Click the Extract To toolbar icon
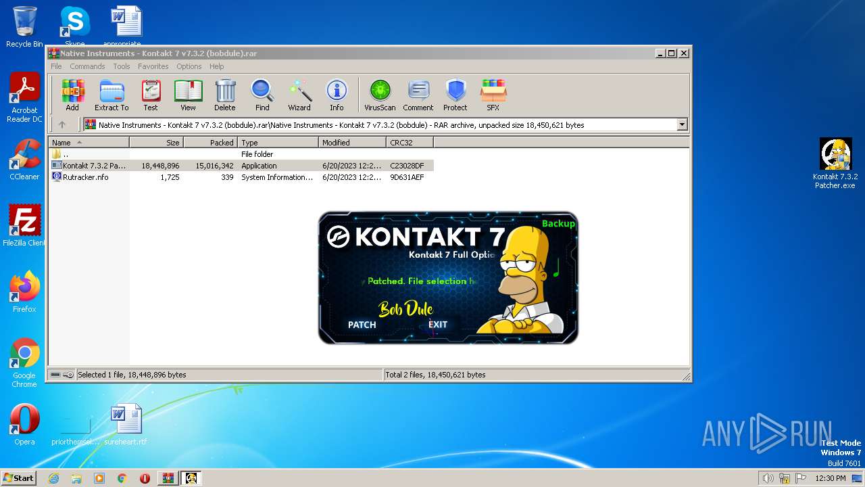 coord(112,95)
